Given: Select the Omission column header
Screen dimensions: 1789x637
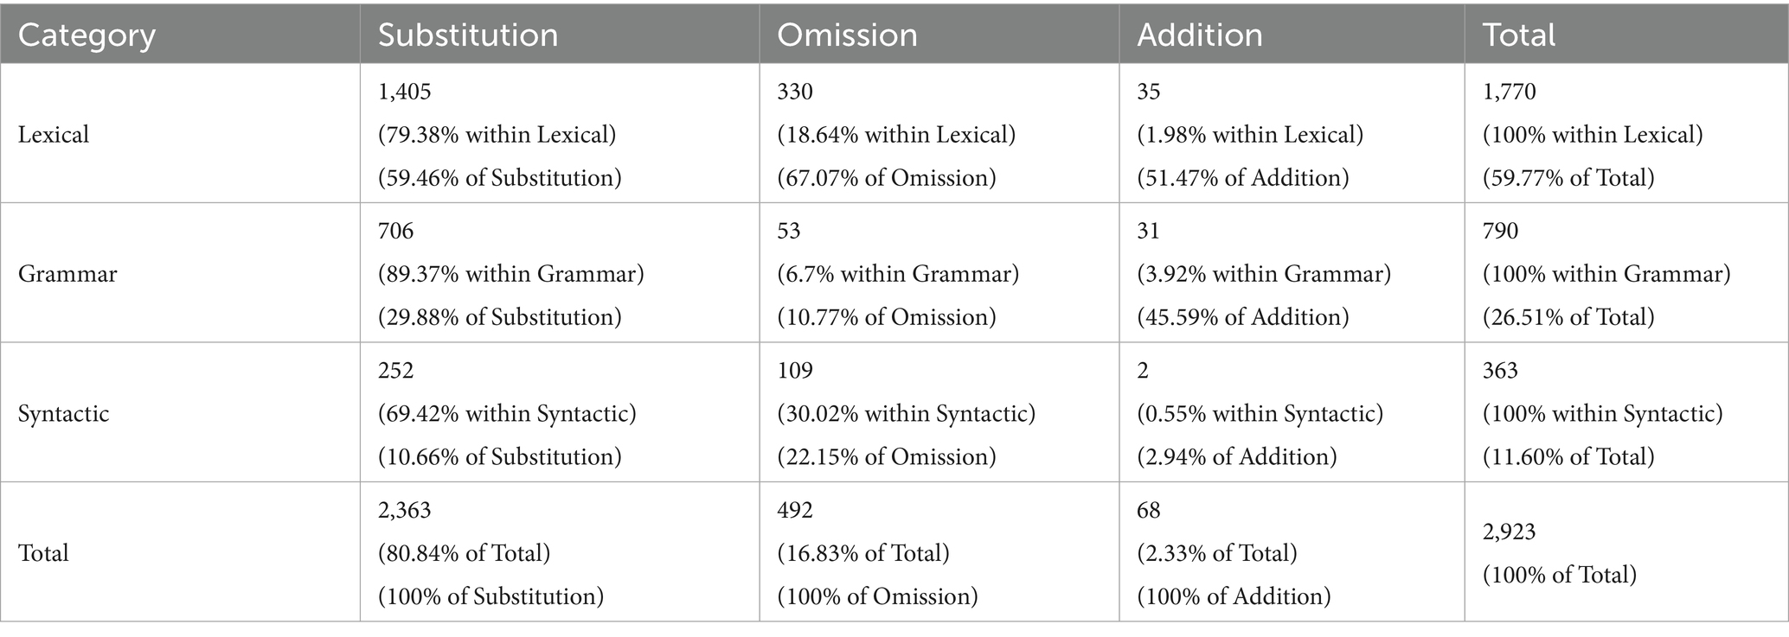Looking at the screenshot, I should tap(847, 35).
